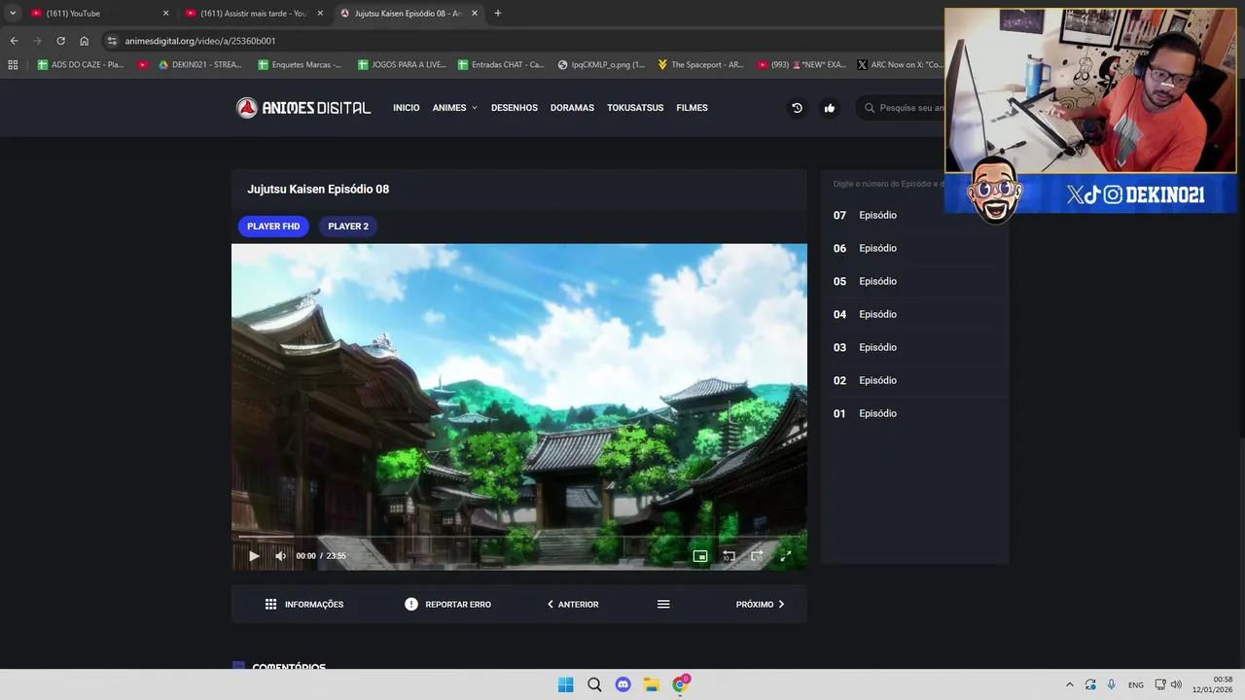Open Windows taskbar search
The width and height of the screenshot is (1245, 700).
coord(594,684)
